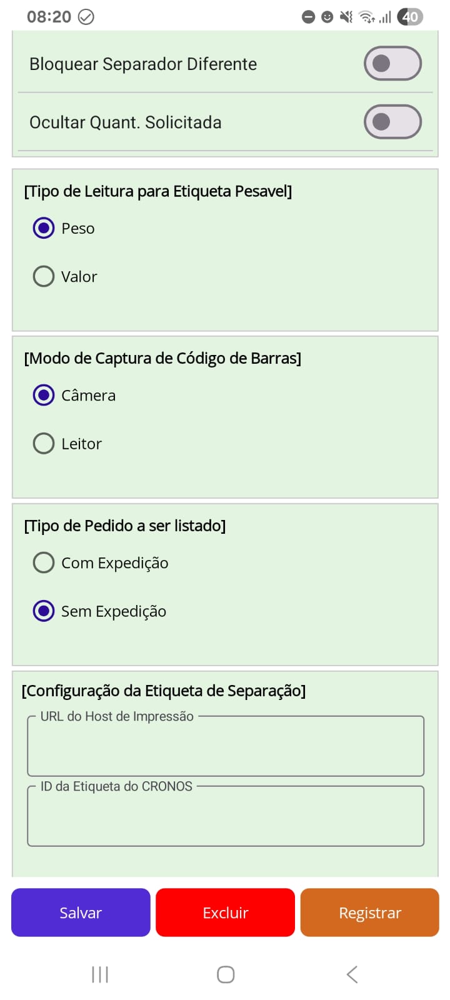Pick the Câmera capture option
Image resolution: width=450 pixels, height=1000 pixels.
coord(44,395)
